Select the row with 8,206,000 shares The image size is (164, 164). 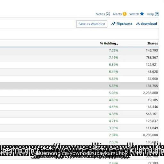[79, 135]
